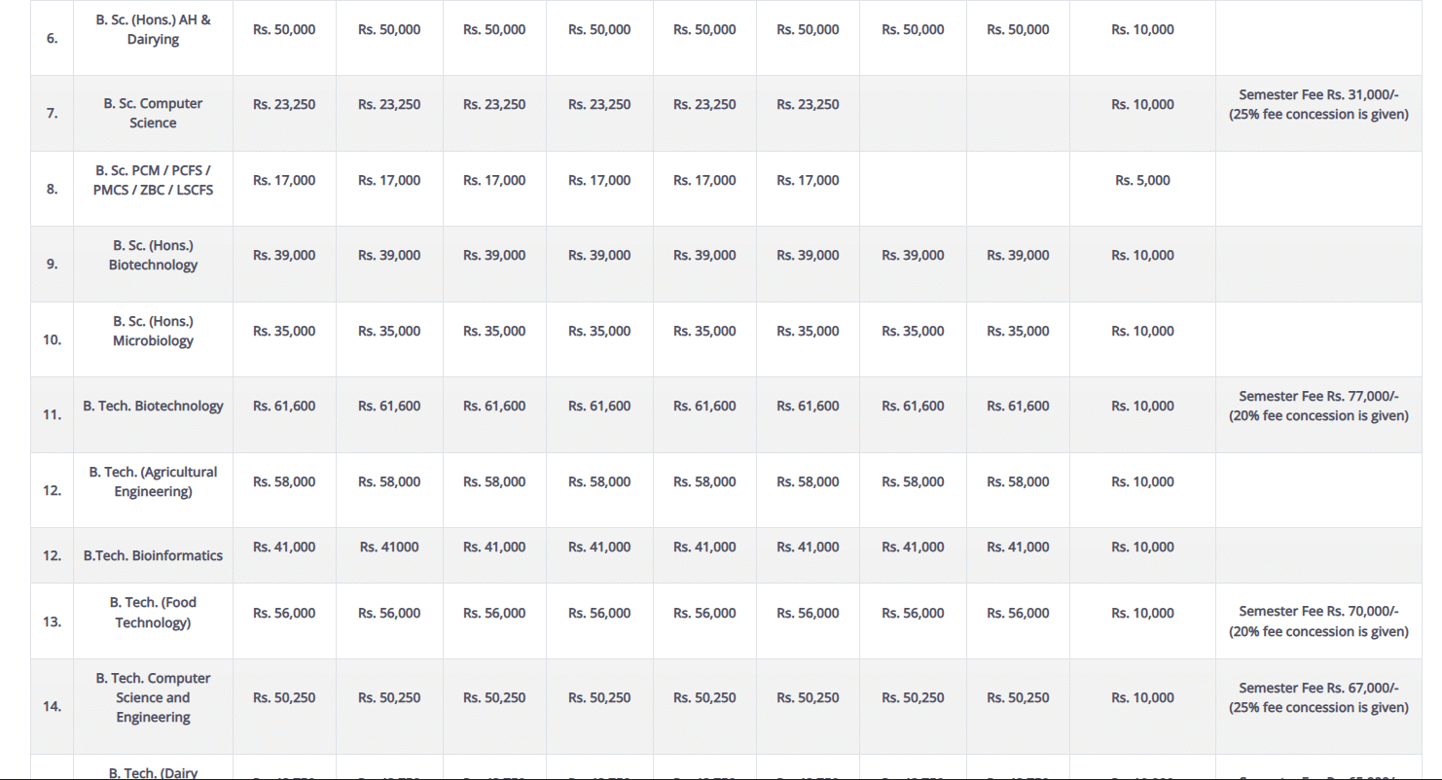Select the Semester Fee Rs. 67,000 concession note

click(1318, 697)
